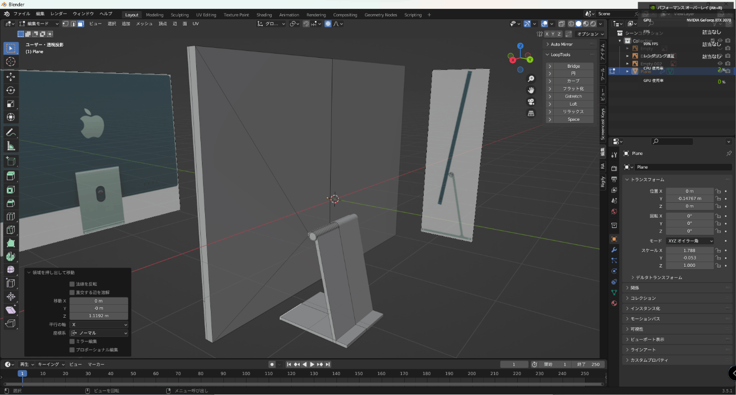This screenshot has height=395, width=736.
Task: Select the Select Box tool
Action: click(11, 48)
